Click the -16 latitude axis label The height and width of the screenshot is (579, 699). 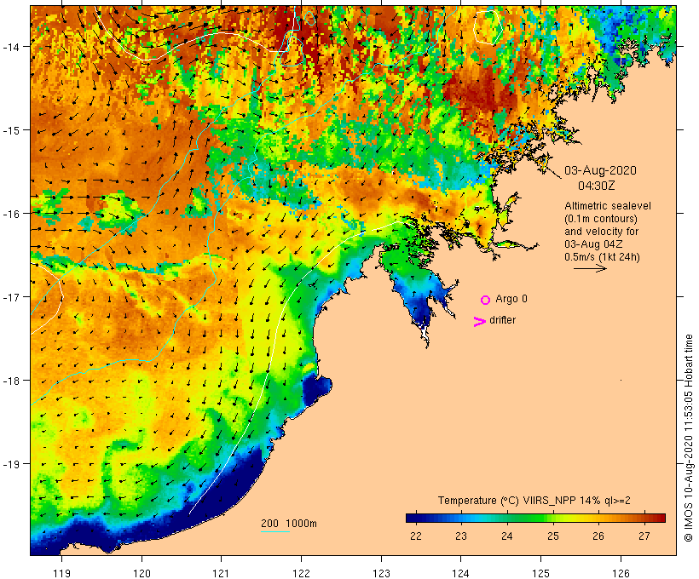(x=10, y=214)
